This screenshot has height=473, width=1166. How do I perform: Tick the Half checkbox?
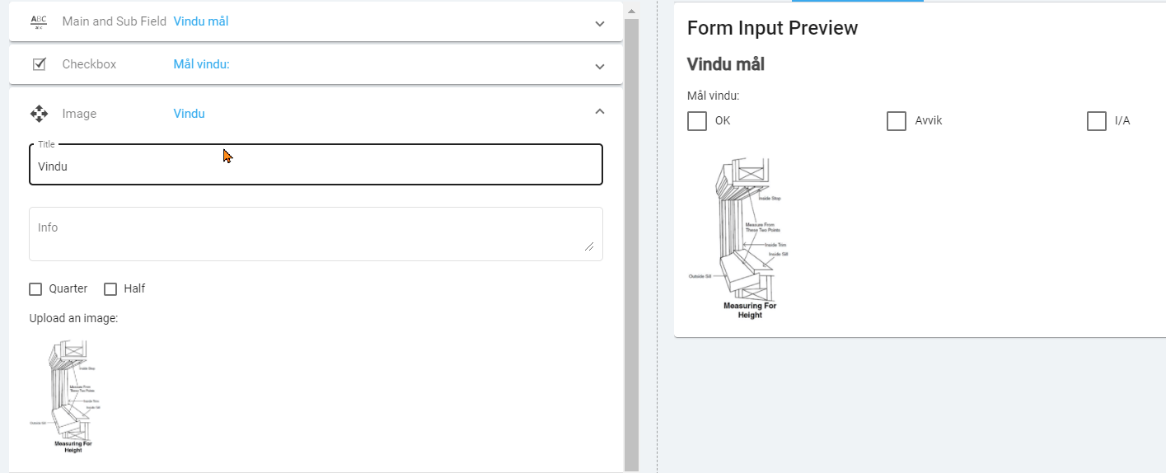(110, 289)
